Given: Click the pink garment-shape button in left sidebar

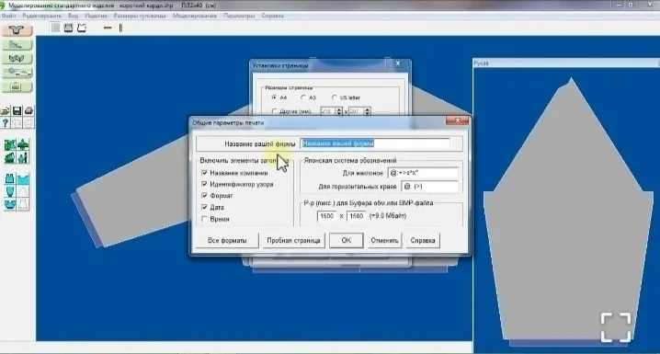Looking at the screenshot, I should click(17, 30).
